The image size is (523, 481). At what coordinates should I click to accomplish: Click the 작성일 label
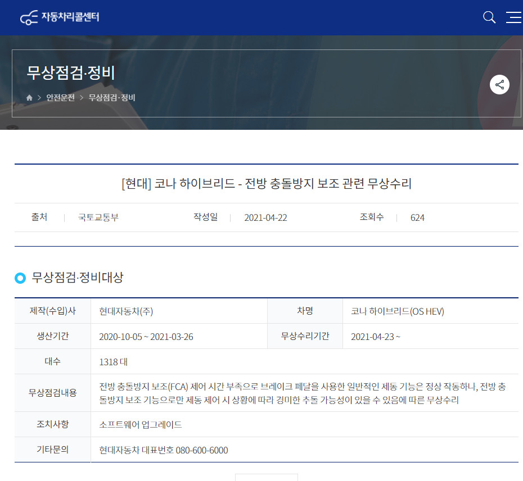(x=205, y=217)
